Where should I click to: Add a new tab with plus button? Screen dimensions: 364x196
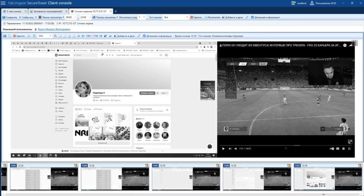pos(116,11)
